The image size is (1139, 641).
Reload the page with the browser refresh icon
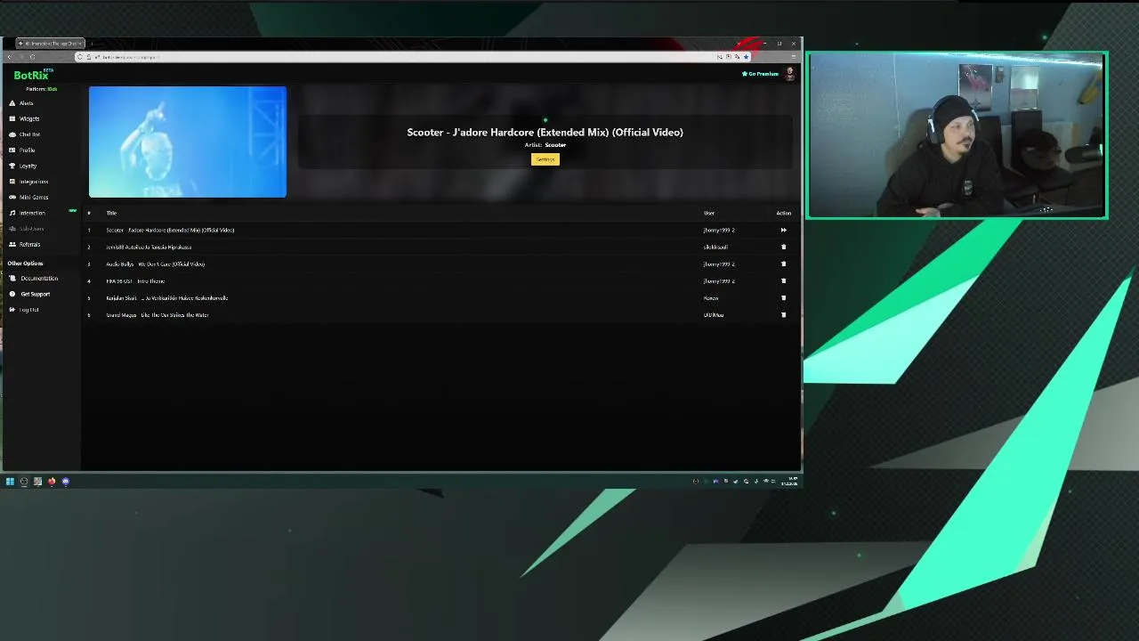tap(32, 57)
